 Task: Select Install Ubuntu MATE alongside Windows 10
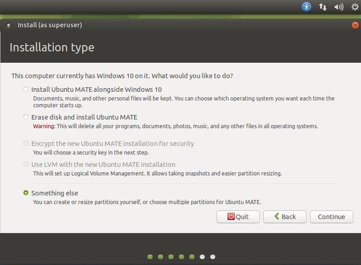tap(26, 90)
